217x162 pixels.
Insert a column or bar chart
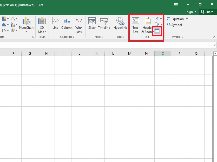(x=4, y=25)
